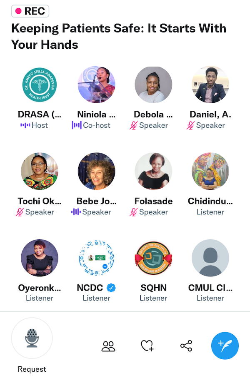
Task: Click Bebe Jo's speaking sound-wave icon
Action: (x=76, y=212)
